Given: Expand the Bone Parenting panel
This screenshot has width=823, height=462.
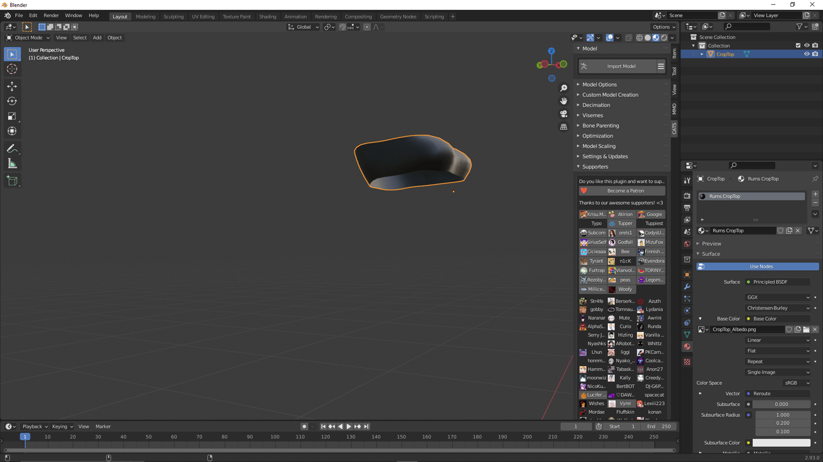Looking at the screenshot, I should [x=600, y=126].
